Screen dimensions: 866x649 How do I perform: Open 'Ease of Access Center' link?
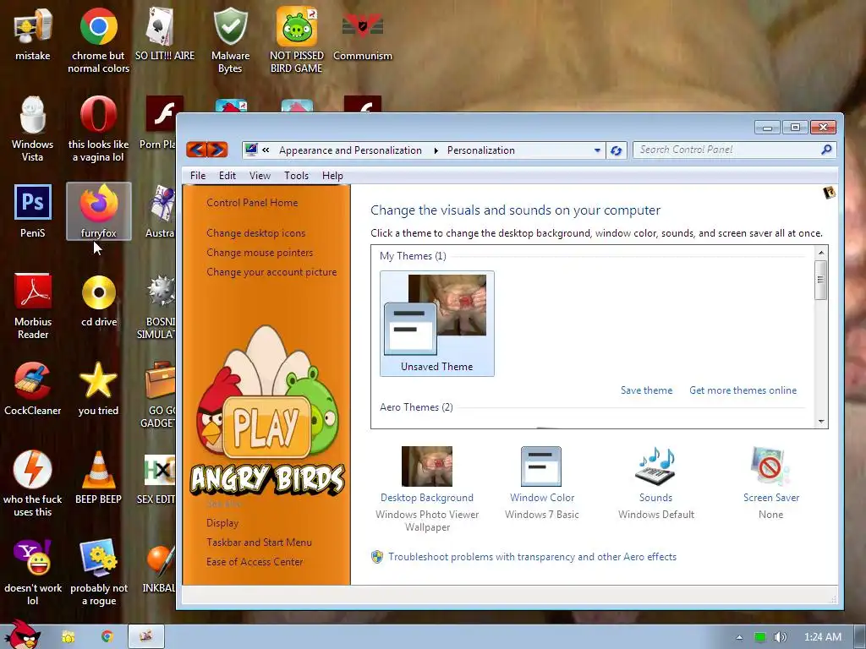255,562
